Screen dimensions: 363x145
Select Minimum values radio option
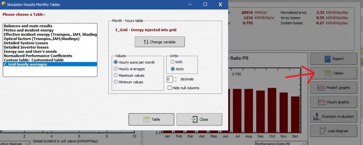point(116,82)
